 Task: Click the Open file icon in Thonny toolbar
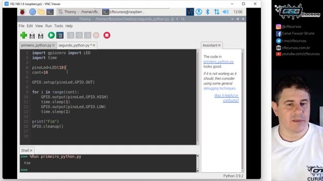tap(32, 36)
